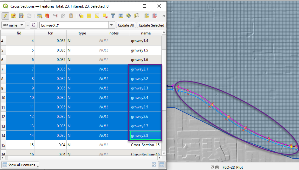Open the Show All Features filter menu
This screenshot has height=170, width=299.
(x=20, y=165)
